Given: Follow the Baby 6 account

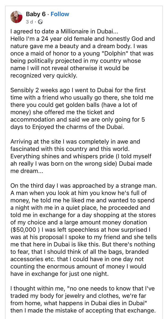Looking at the screenshot, I should click(x=60, y=14).
